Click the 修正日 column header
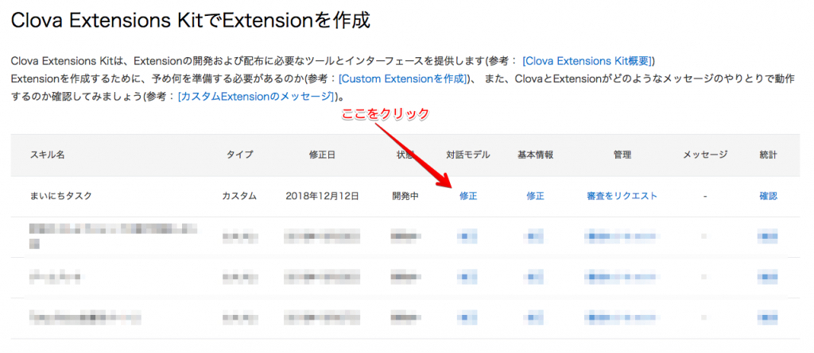Image resolution: width=814 pixels, height=353 pixels. click(x=322, y=155)
